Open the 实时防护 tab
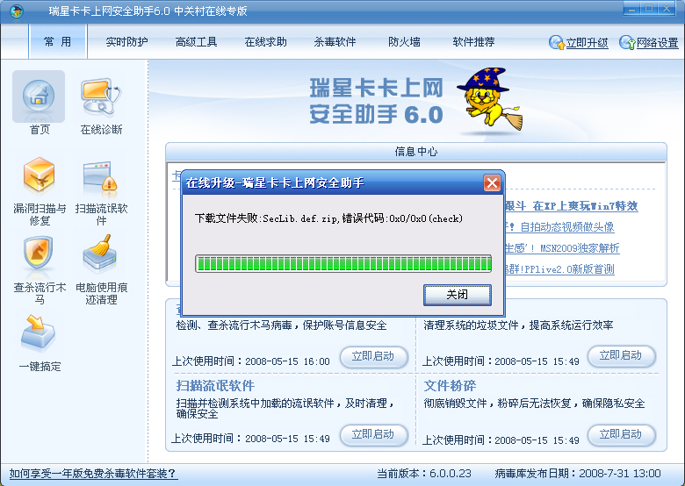The height and width of the screenshot is (486, 685). click(126, 42)
